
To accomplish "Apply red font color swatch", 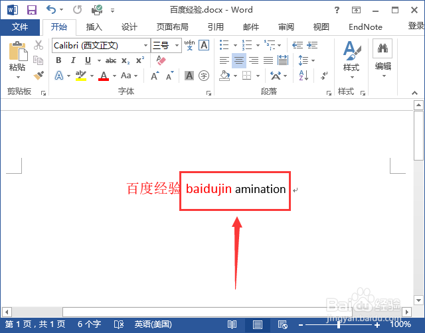I will [104, 76].
